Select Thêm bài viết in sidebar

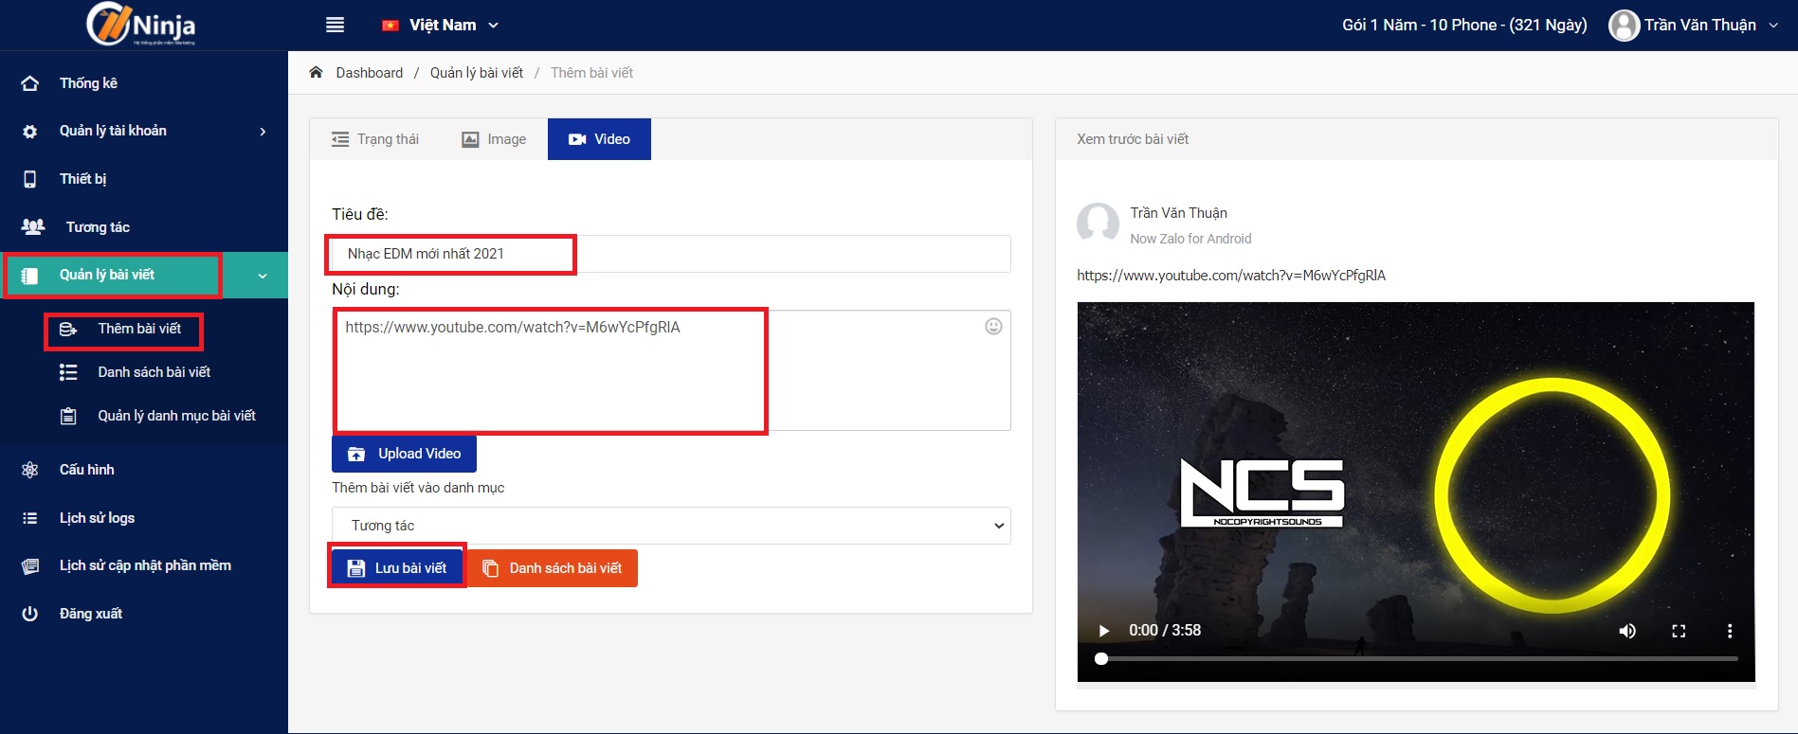click(x=139, y=329)
